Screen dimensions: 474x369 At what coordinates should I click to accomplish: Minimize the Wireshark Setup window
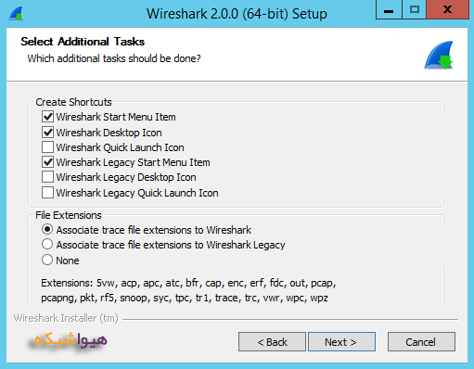pyautogui.click(x=389, y=10)
